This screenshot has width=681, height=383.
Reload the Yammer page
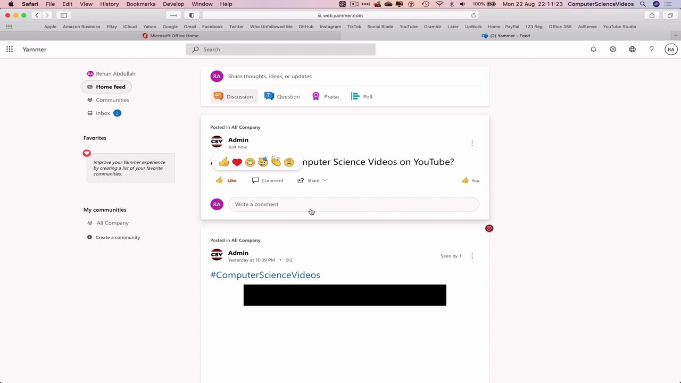click(474, 15)
